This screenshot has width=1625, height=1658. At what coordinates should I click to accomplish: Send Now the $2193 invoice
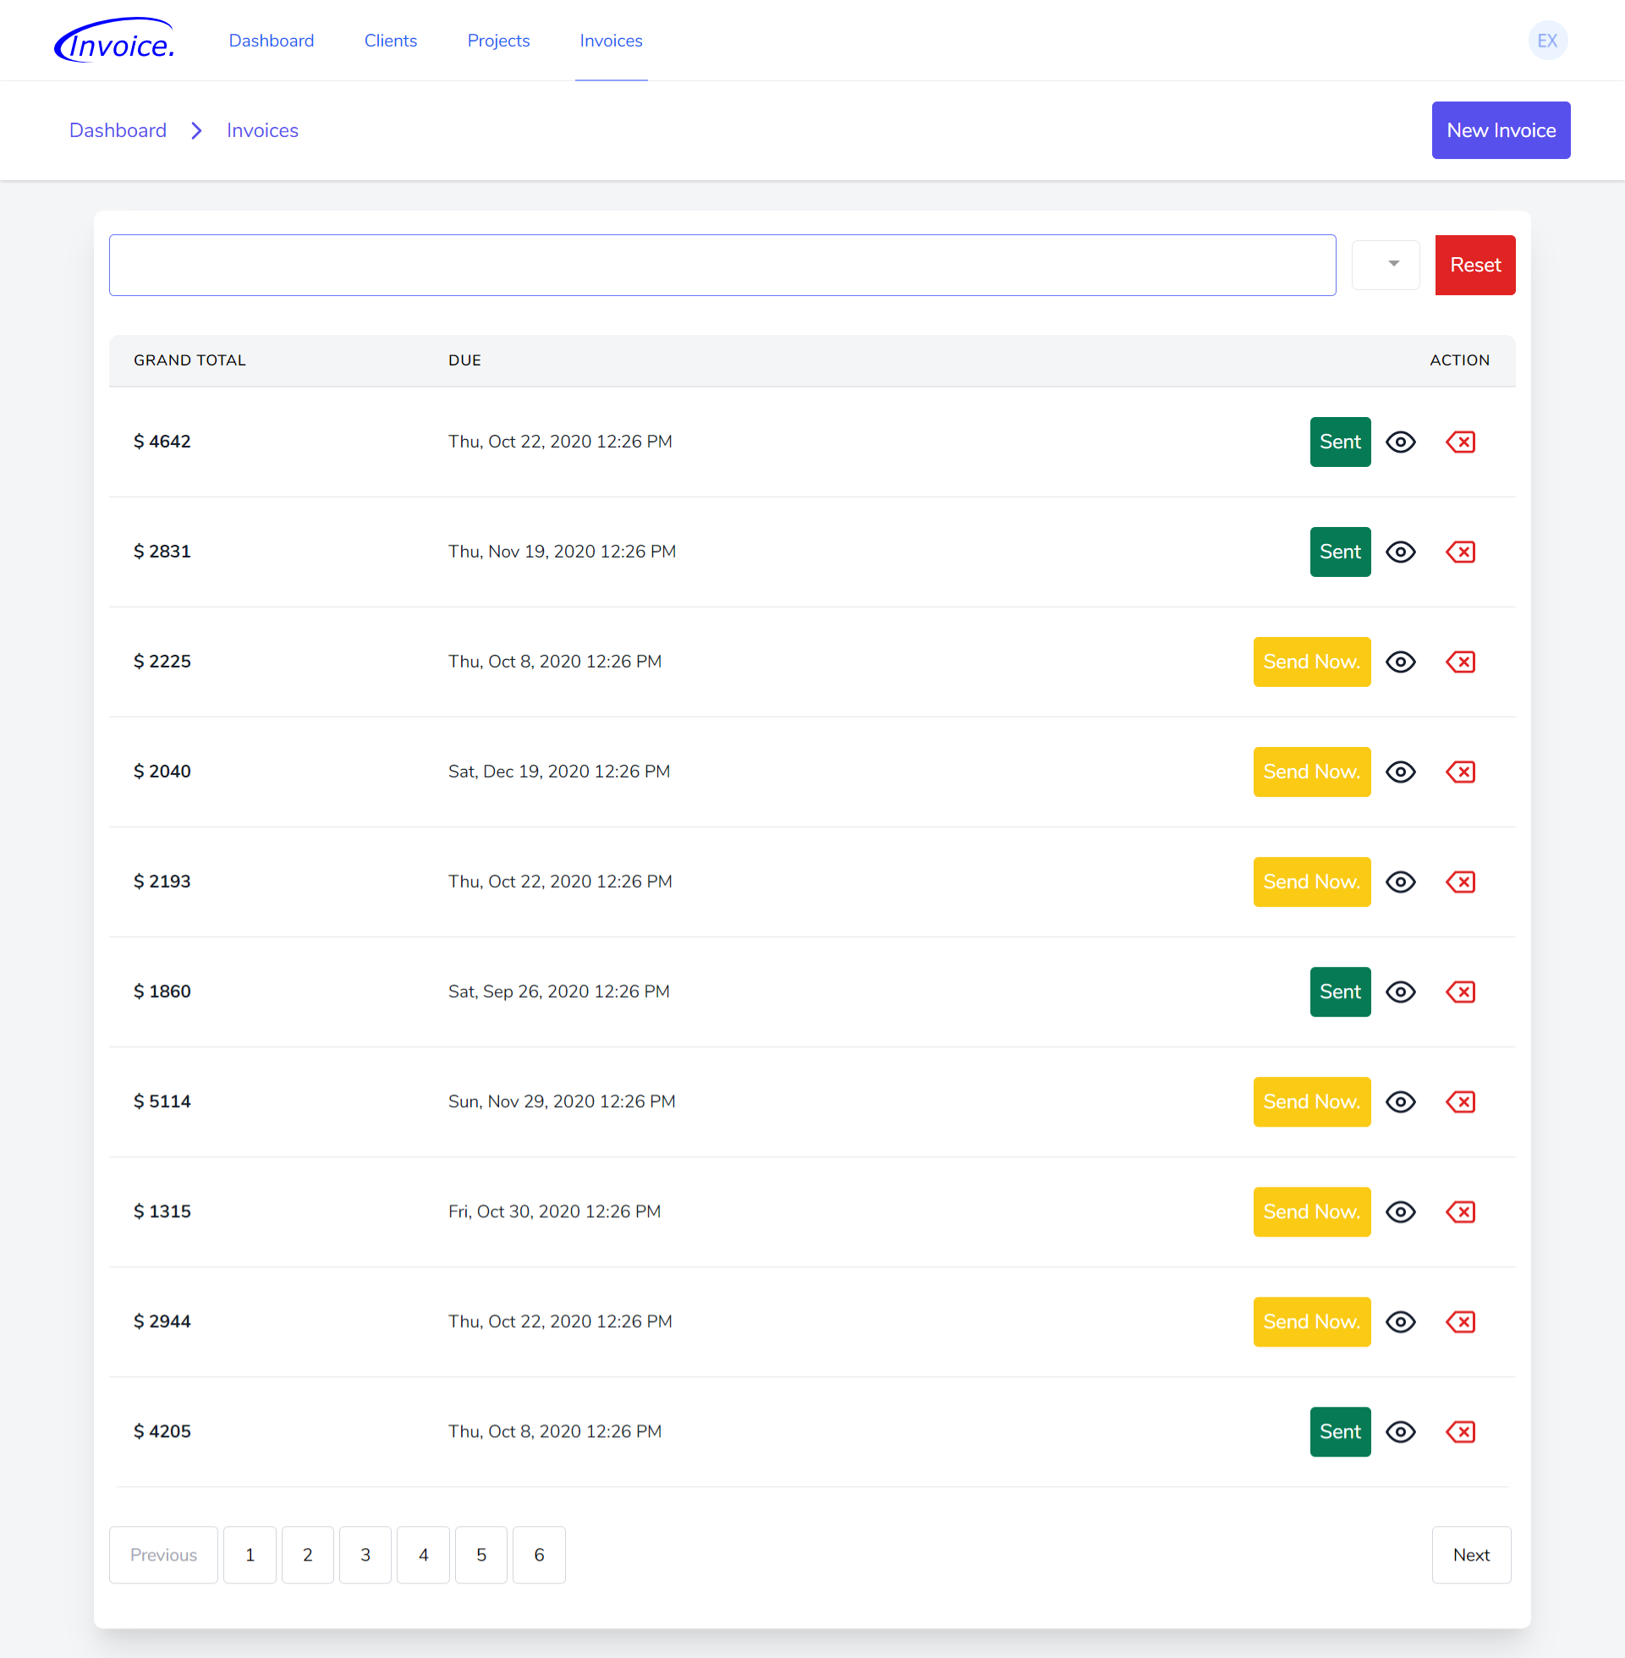(x=1311, y=881)
